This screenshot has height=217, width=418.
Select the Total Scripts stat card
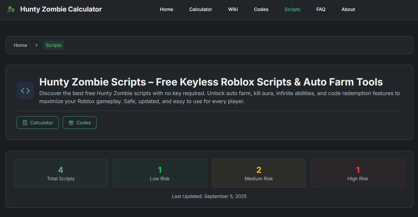pyautogui.click(x=61, y=173)
